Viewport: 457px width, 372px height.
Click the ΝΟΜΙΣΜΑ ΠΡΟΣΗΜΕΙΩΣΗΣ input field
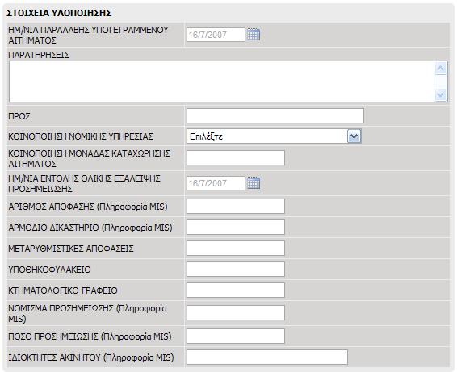(x=236, y=312)
